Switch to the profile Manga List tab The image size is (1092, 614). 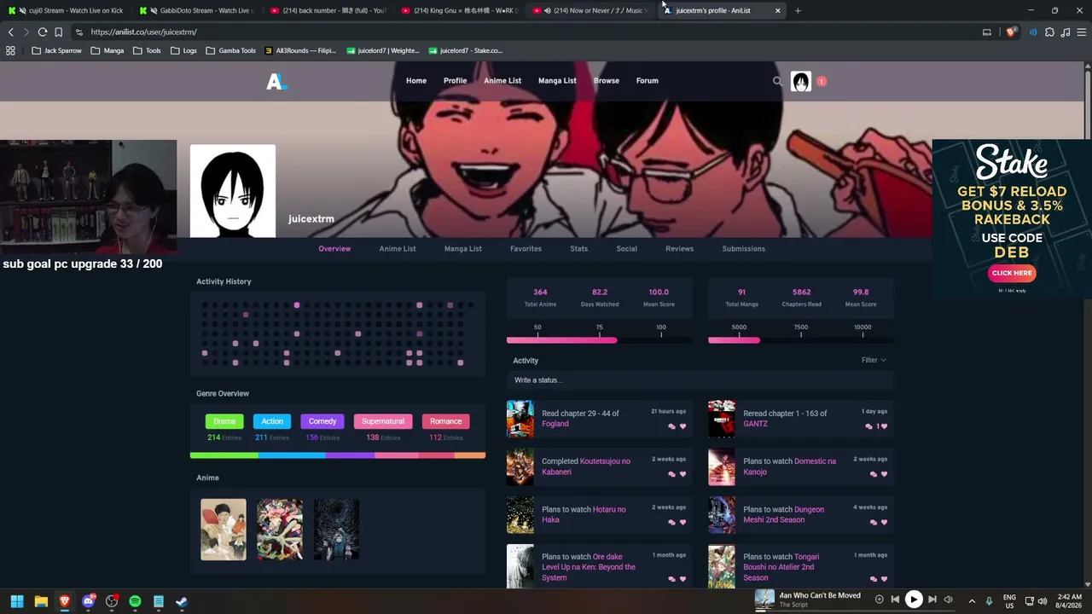coord(463,249)
